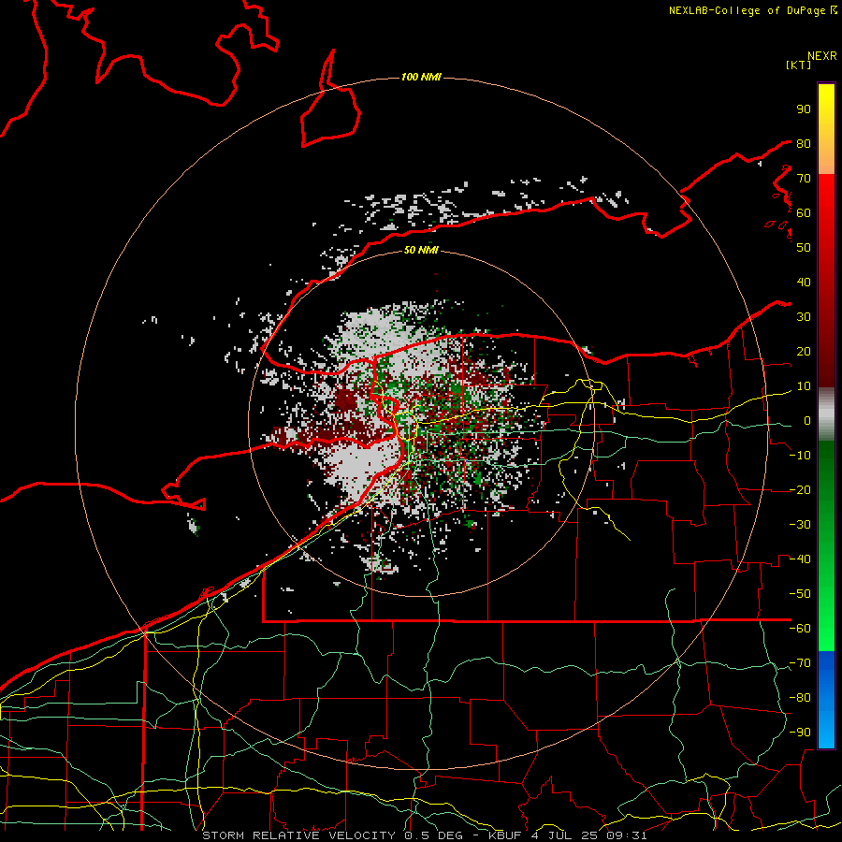This screenshot has width=842, height=842.
Task: Click the 100 NMI range ring label
Action: (x=421, y=78)
